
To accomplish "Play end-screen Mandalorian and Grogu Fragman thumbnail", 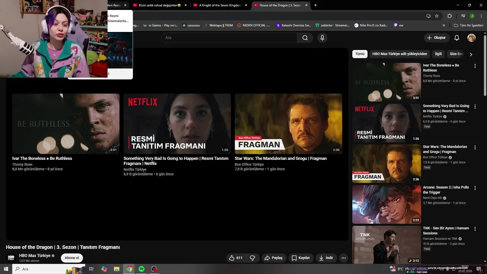I will pos(288,124).
